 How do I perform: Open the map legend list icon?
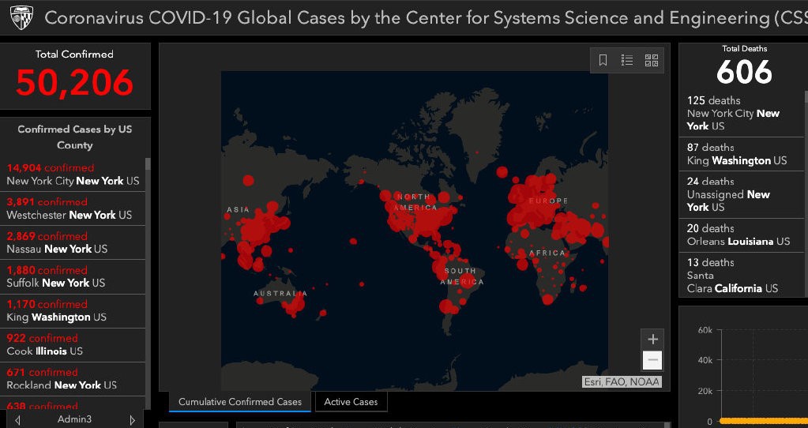pyautogui.click(x=627, y=60)
